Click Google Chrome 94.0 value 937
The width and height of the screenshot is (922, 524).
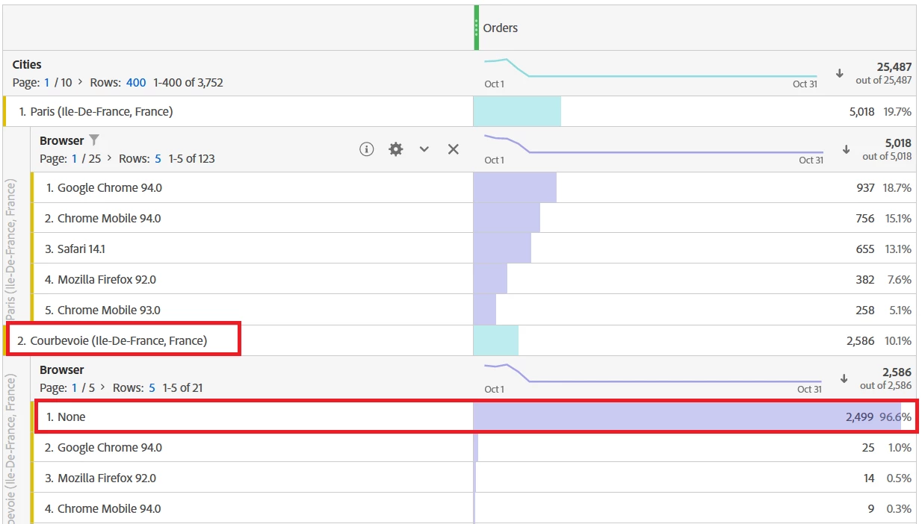click(x=865, y=187)
